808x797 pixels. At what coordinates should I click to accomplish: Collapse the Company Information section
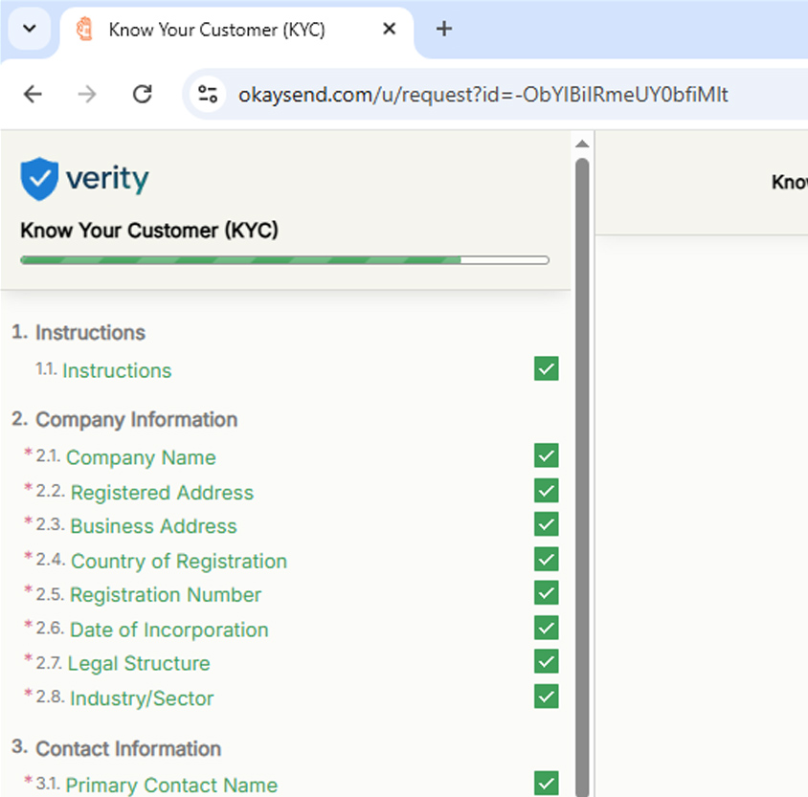tap(135, 419)
